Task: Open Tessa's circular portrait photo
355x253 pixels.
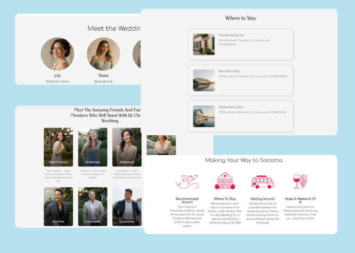Action: [x=103, y=54]
